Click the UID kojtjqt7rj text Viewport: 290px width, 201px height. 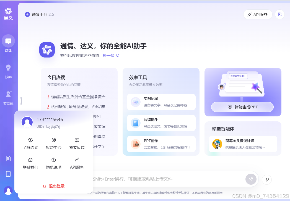click(x=48, y=127)
